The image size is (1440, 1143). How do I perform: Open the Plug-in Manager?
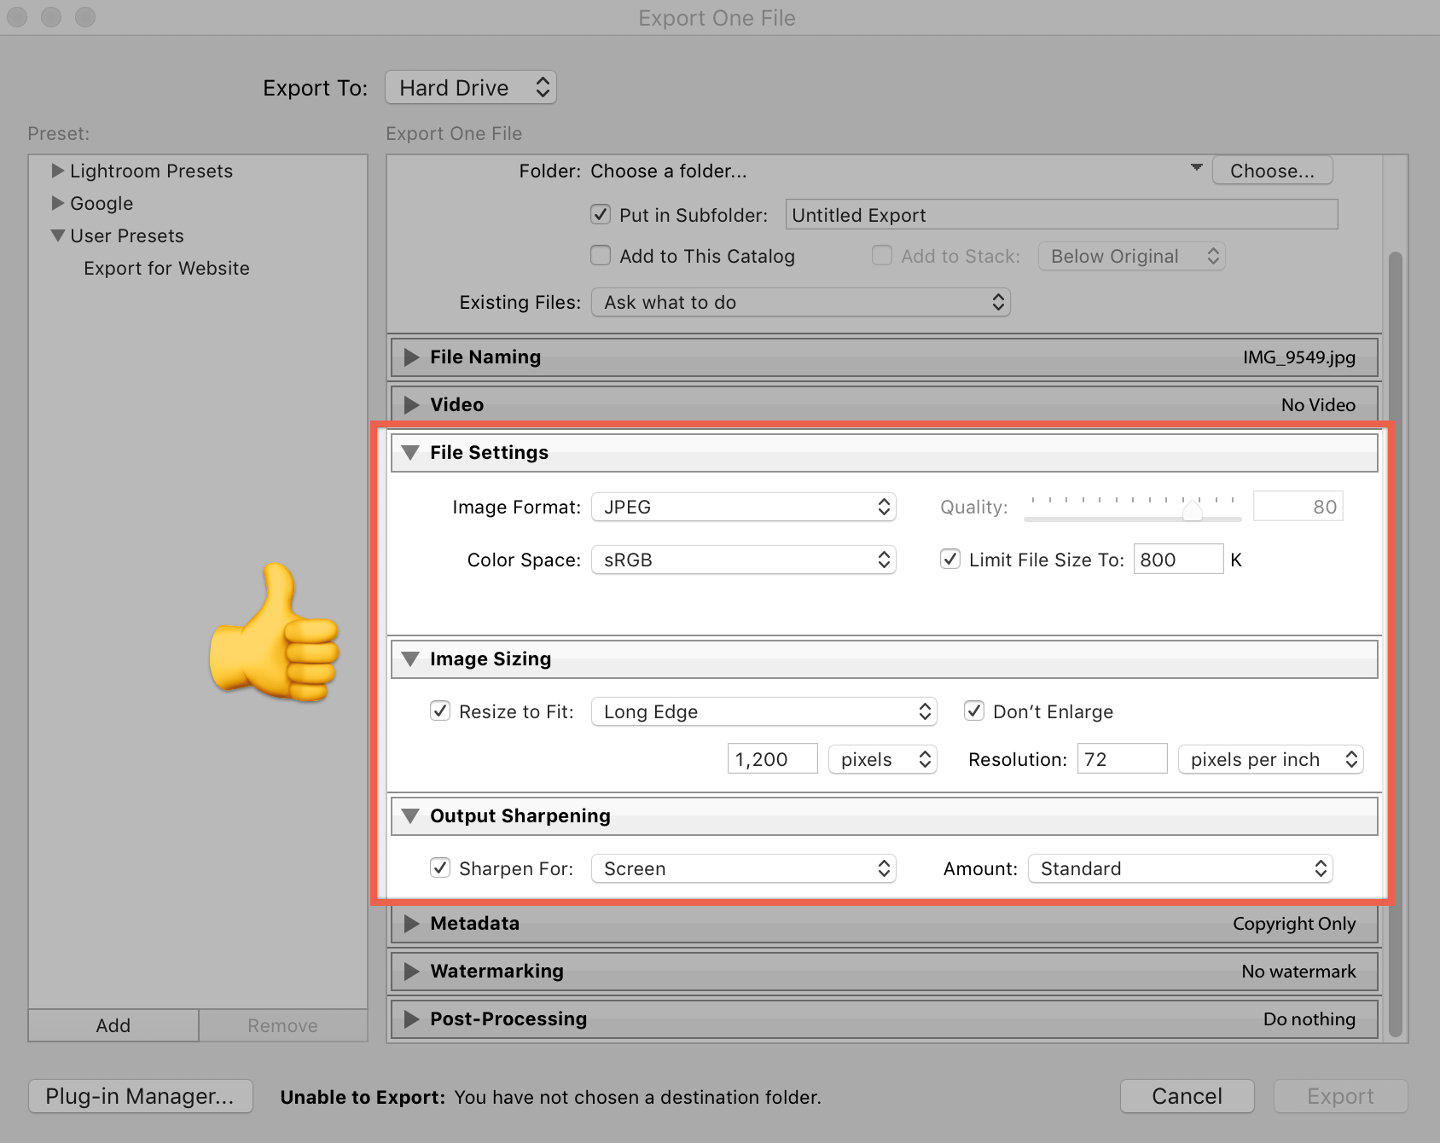[140, 1096]
